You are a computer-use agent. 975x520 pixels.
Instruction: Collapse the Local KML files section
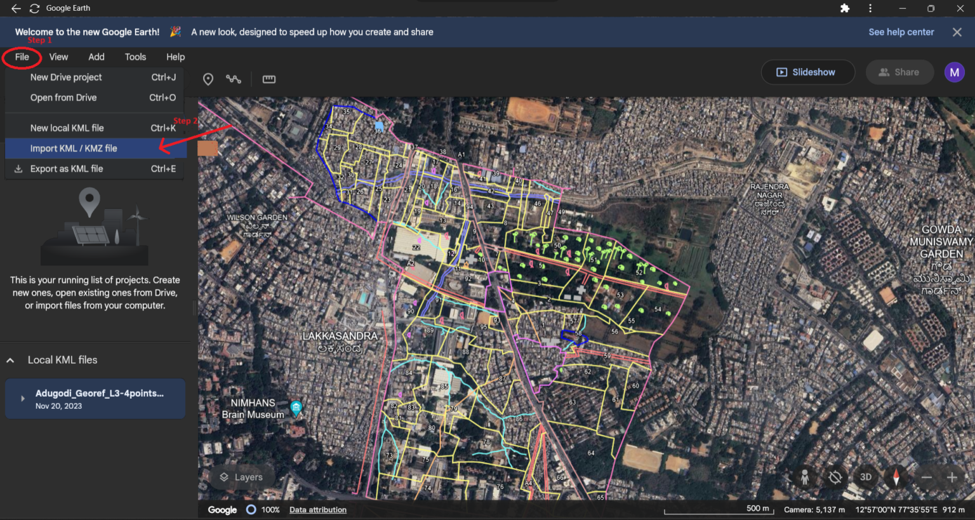[x=10, y=360]
